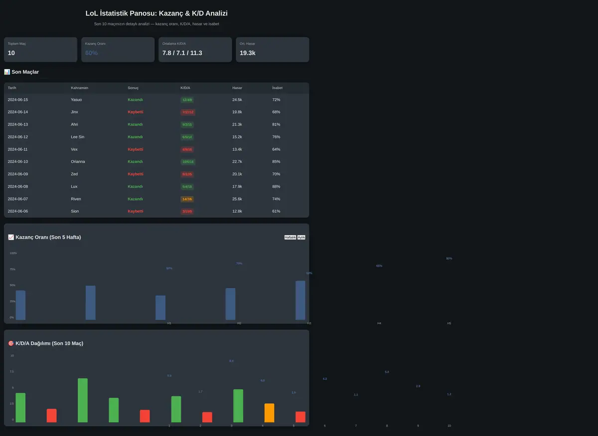Open the Ort. Hasar 19.3k card
The width and height of the screenshot is (598, 436).
point(273,49)
